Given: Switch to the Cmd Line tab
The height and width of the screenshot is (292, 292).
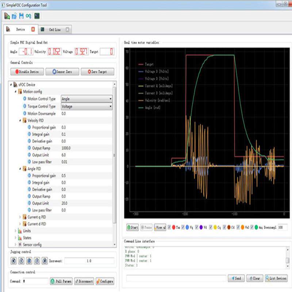Looking at the screenshot, I should point(55,29).
